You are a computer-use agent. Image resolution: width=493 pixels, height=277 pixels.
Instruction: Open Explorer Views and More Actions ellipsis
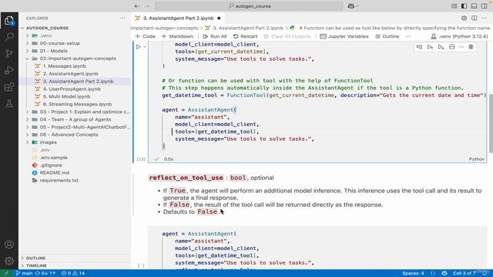[122, 18]
